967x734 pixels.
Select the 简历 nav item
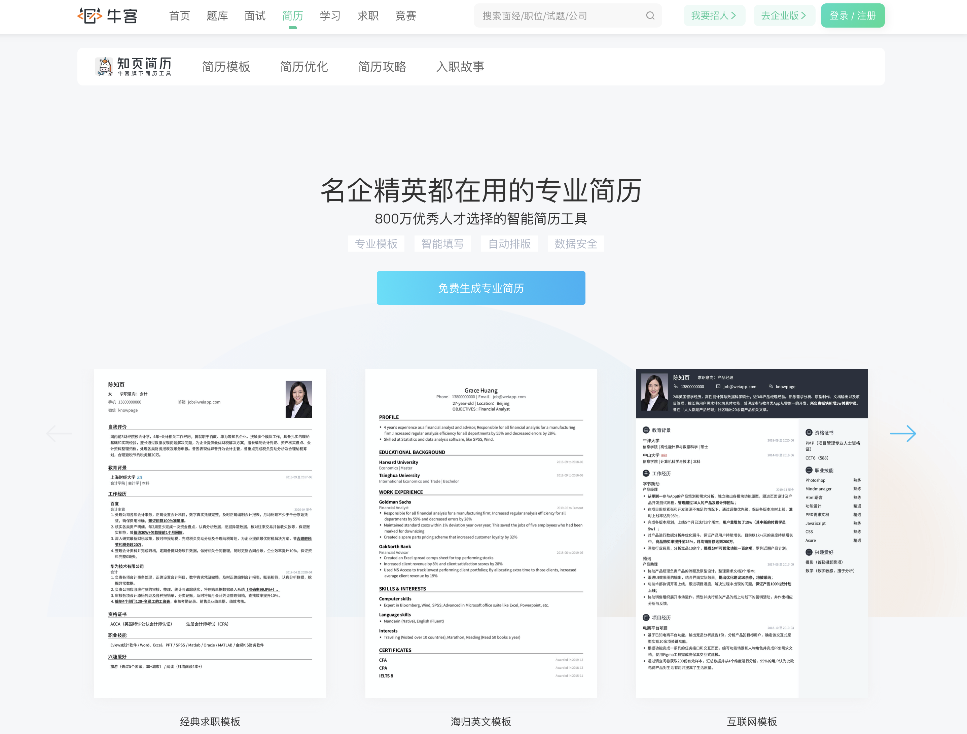292,16
